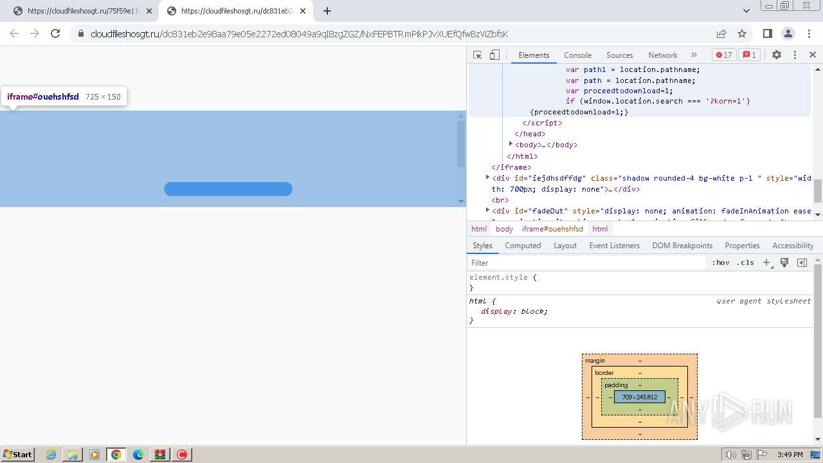Toggle the browser side panel icon

point(767,34)
